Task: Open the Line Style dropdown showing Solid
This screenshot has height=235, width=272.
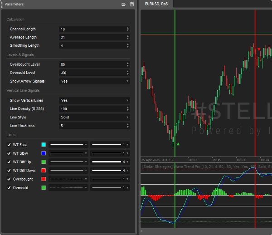Action: [x=94, y=117]
